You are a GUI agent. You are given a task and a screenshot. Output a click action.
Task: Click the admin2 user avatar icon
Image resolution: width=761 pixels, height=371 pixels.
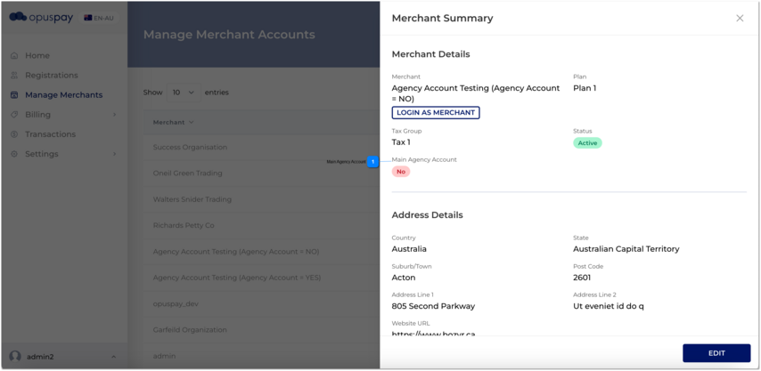pos(15,357)
